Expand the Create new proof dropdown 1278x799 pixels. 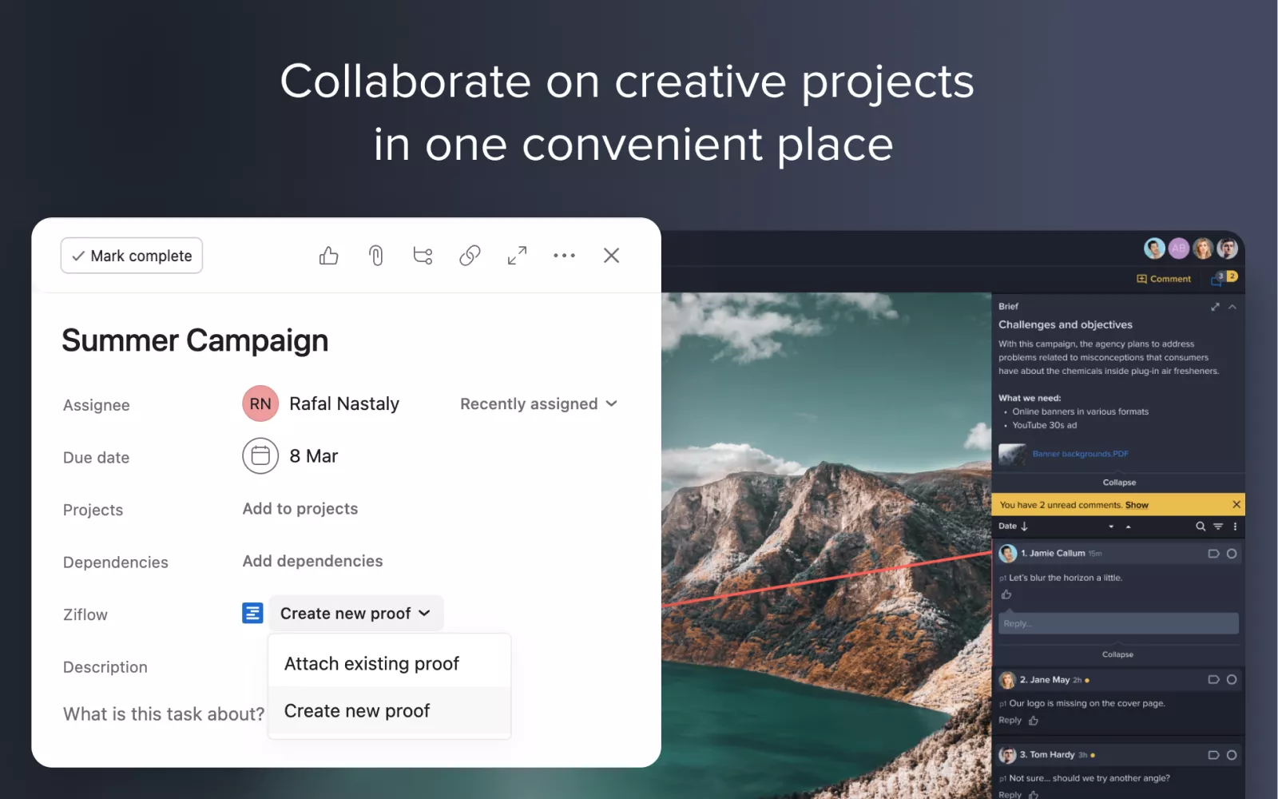click(355, 614)
